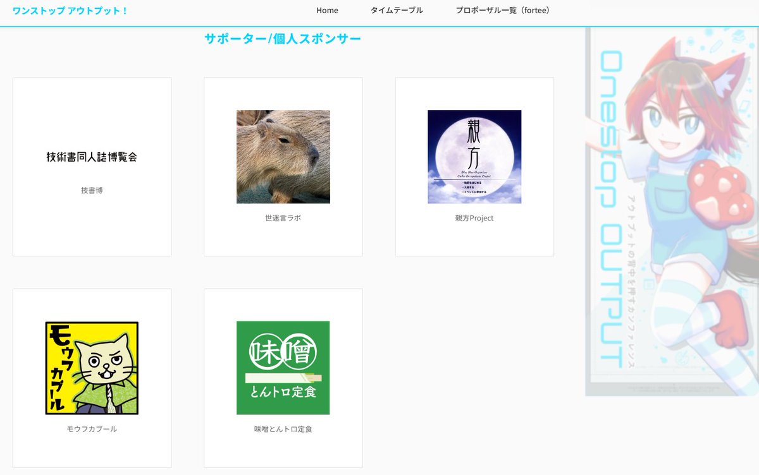
Task: Select the 親方Project caption text
Action: pos(474,218)
